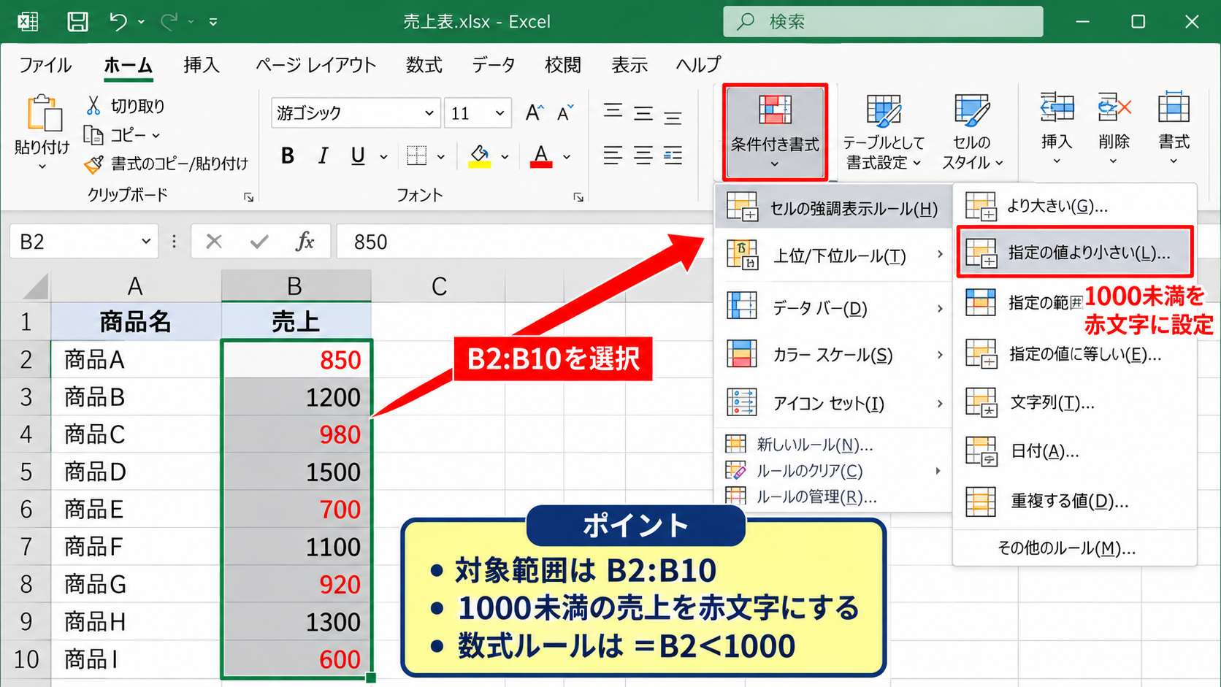This screenshot has height=687, width=1221.
Task: Expand the Clipboard group dialog launcher
Action: tap(248, 197)
